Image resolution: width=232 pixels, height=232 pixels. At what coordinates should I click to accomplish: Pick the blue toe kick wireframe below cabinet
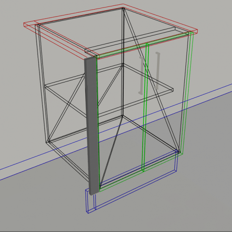click(132, 181)
